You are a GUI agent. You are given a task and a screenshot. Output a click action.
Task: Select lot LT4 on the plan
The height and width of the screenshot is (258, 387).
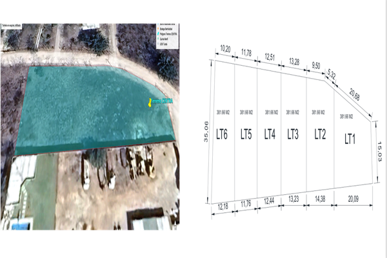[270, 135]
